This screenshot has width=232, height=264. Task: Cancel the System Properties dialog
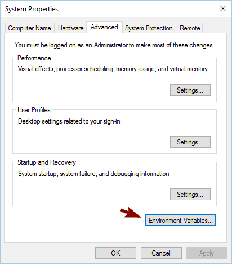(161, 253)
